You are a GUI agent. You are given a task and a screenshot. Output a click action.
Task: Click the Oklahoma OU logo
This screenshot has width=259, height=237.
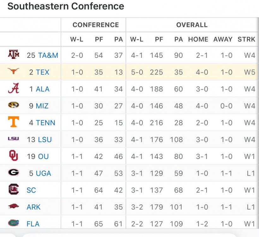(x=14, y=156)
